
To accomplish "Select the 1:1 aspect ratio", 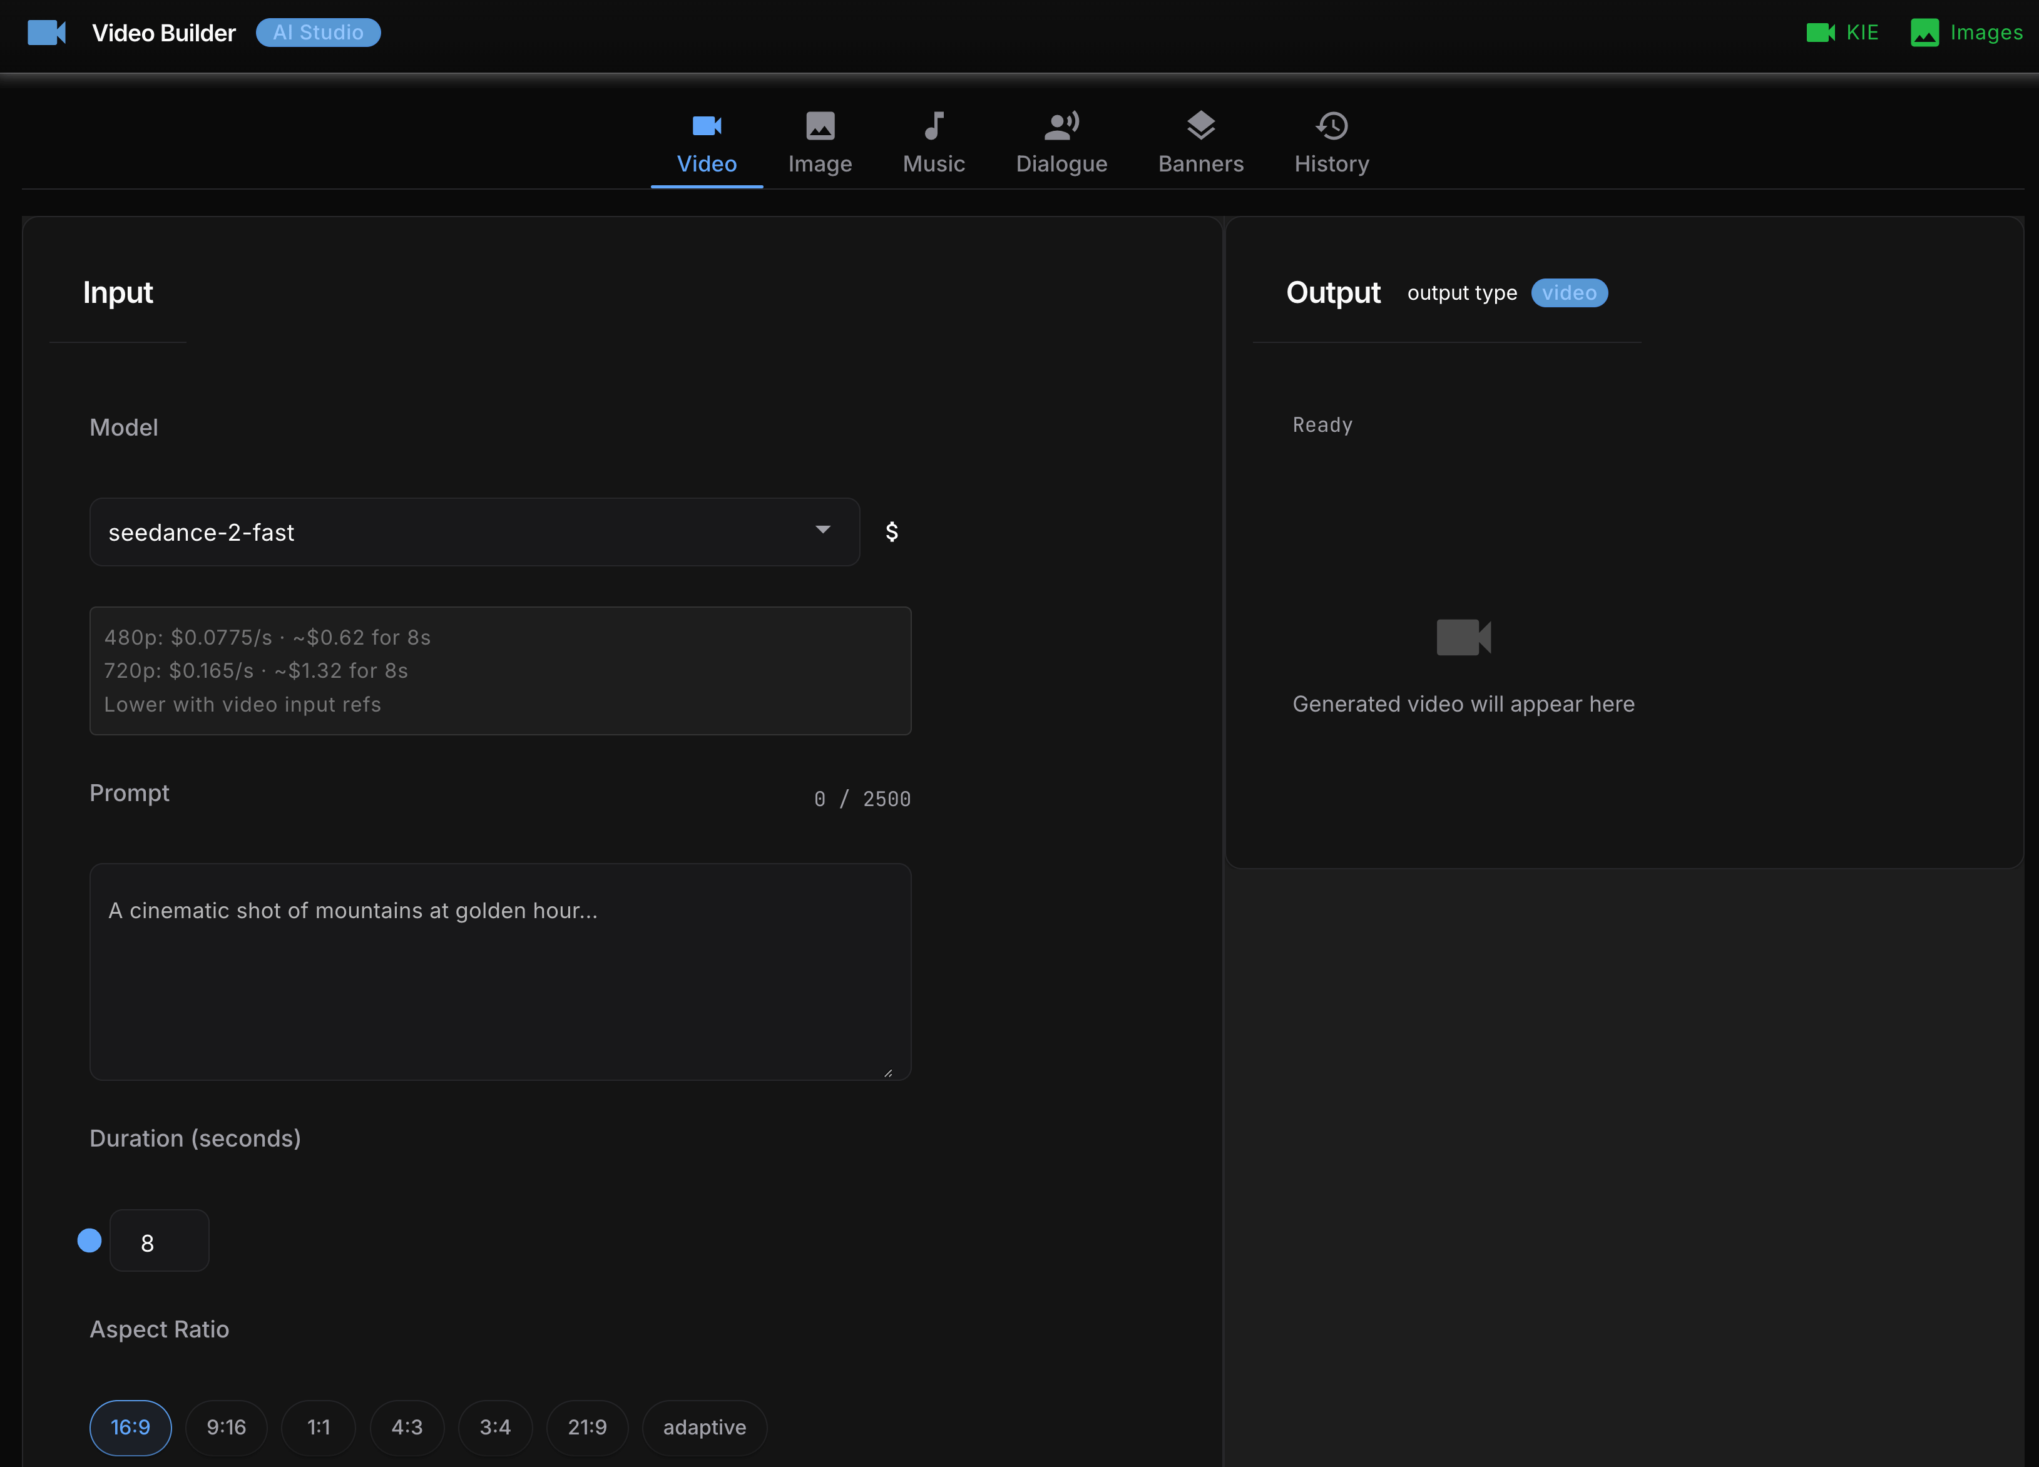I will coord(319,1428).
